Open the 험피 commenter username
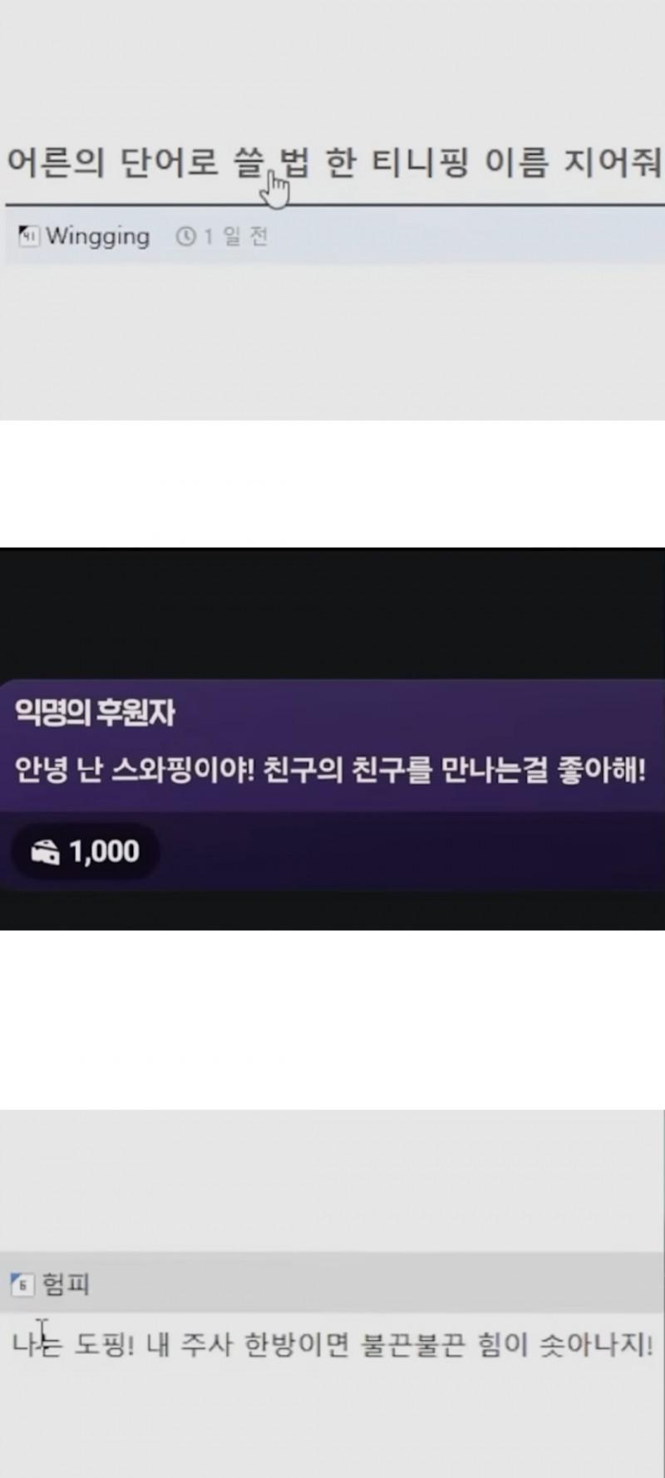 [66, 1284]
